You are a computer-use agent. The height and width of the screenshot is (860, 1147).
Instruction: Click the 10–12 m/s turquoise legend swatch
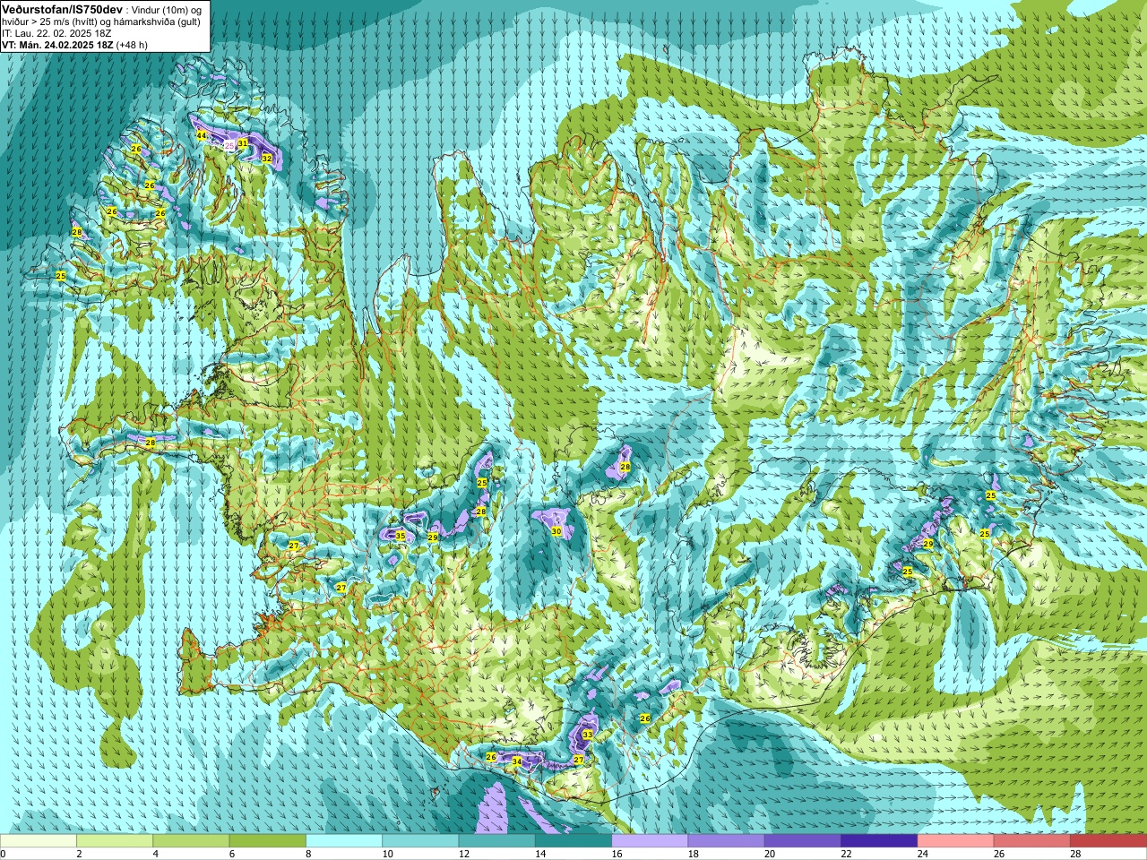(x=420, y=841)
